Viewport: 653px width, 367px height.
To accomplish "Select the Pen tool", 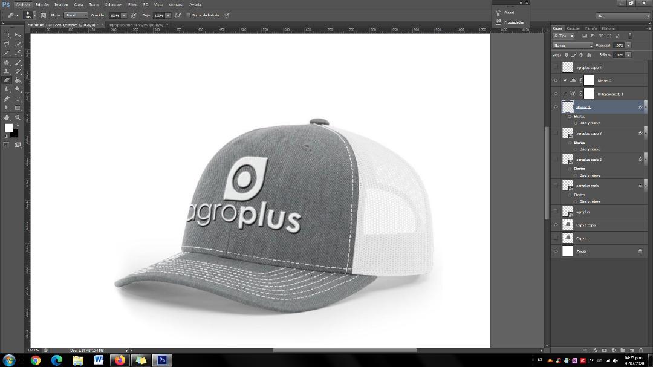I will (7, 99).
